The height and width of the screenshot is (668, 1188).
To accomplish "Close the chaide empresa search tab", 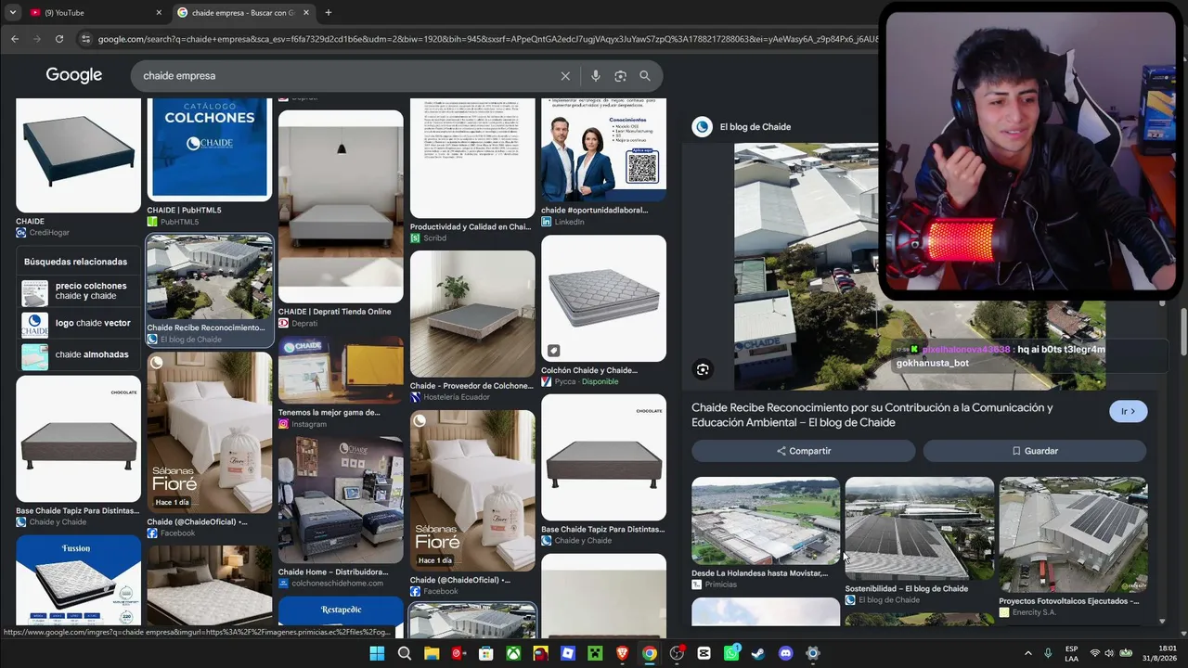I will click(x=306, y=13).
